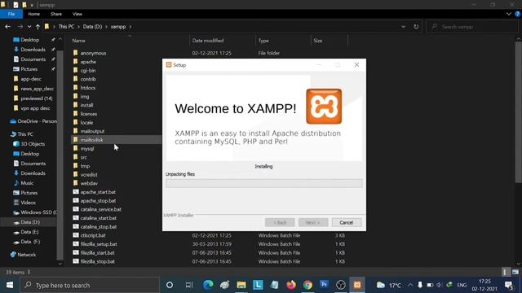The image size is (522, 293).
Task: Select This PC in navigation pane
Action: [25, 134]
